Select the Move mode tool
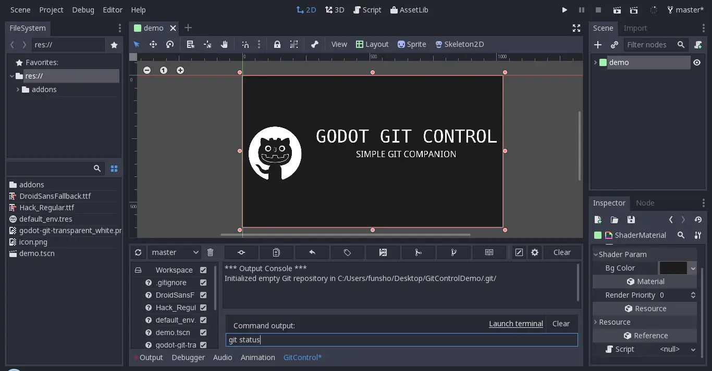712x371 pixels. [153, 44]
